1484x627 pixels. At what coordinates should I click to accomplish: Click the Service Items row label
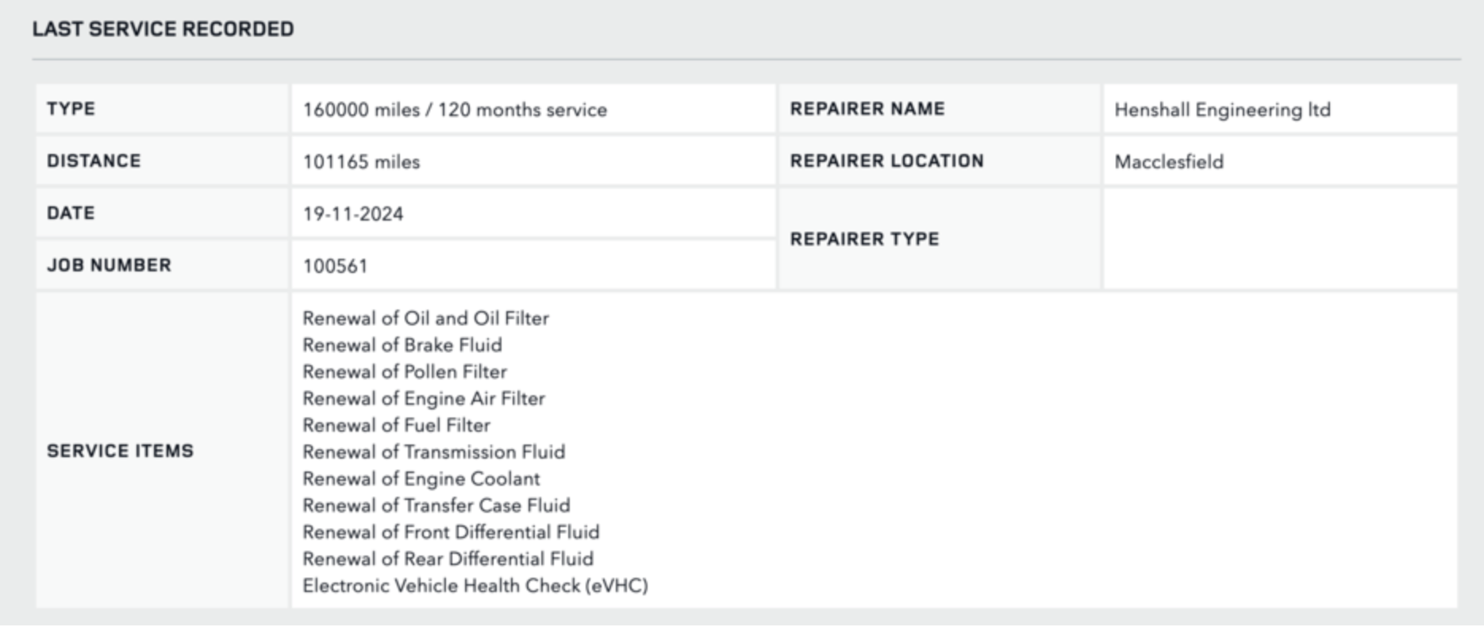pos(120,451)
